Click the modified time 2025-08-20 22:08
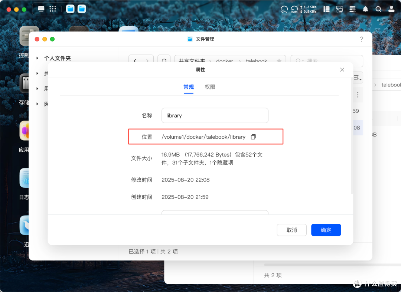 tap(185, 180)
